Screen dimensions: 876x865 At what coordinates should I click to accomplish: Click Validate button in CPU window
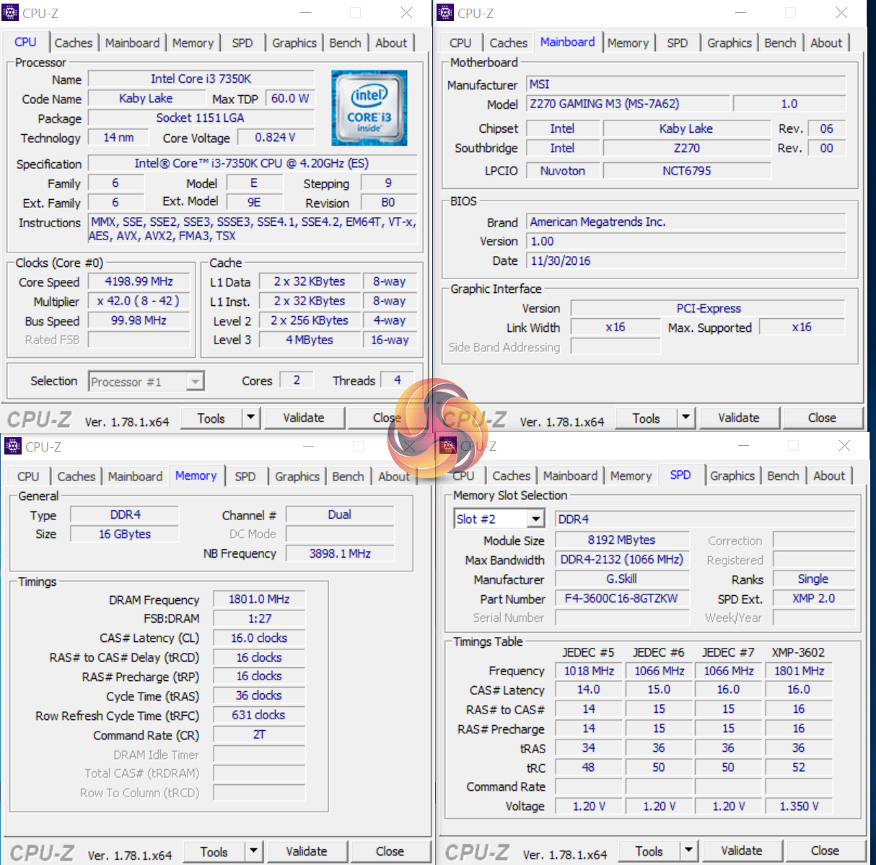304,418
